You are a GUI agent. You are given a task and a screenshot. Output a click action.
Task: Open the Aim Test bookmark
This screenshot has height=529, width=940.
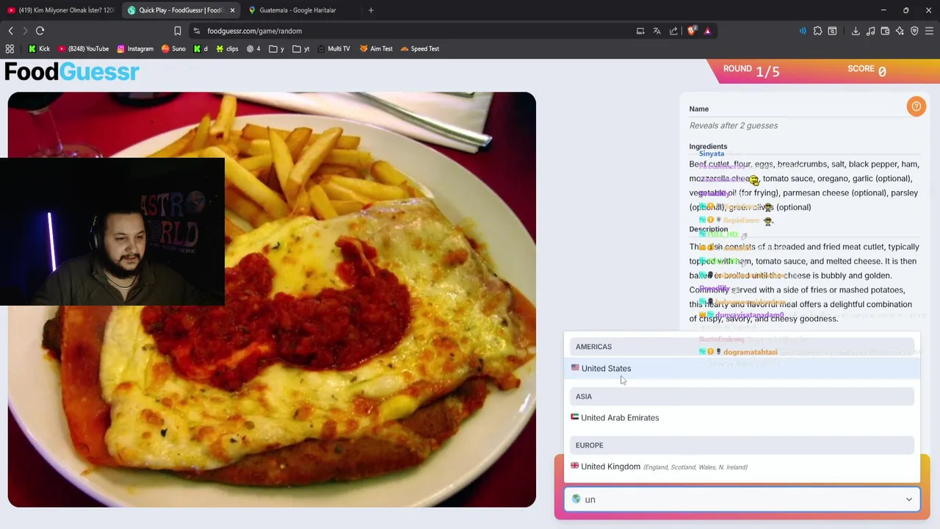[x=376, y=48]
